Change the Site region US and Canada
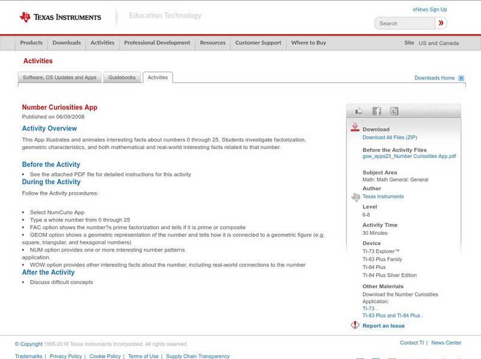Viewport: 481px width, 359px height. pyautogui.click(x=438, y=43)
